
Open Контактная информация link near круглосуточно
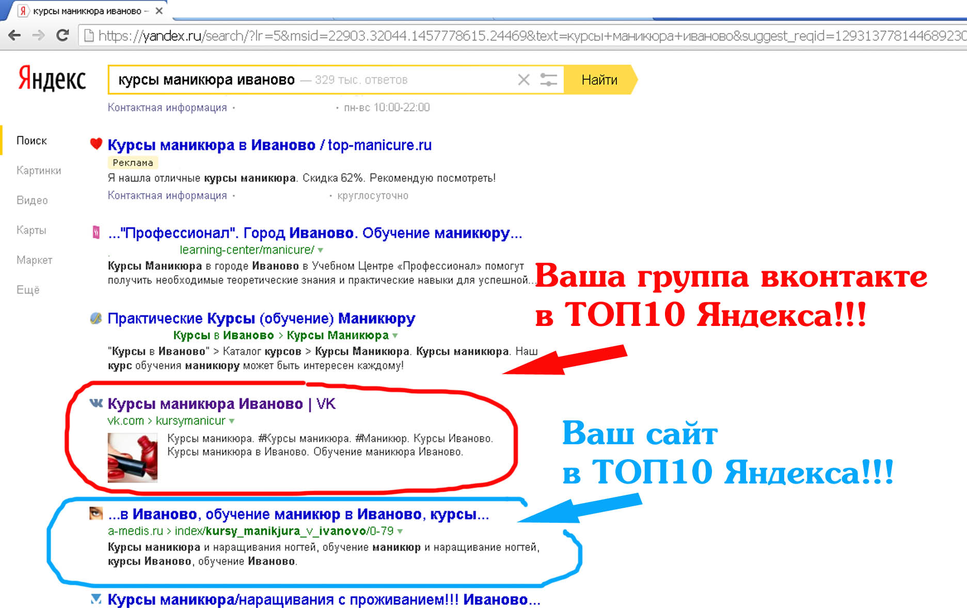(x=167, y=195)
